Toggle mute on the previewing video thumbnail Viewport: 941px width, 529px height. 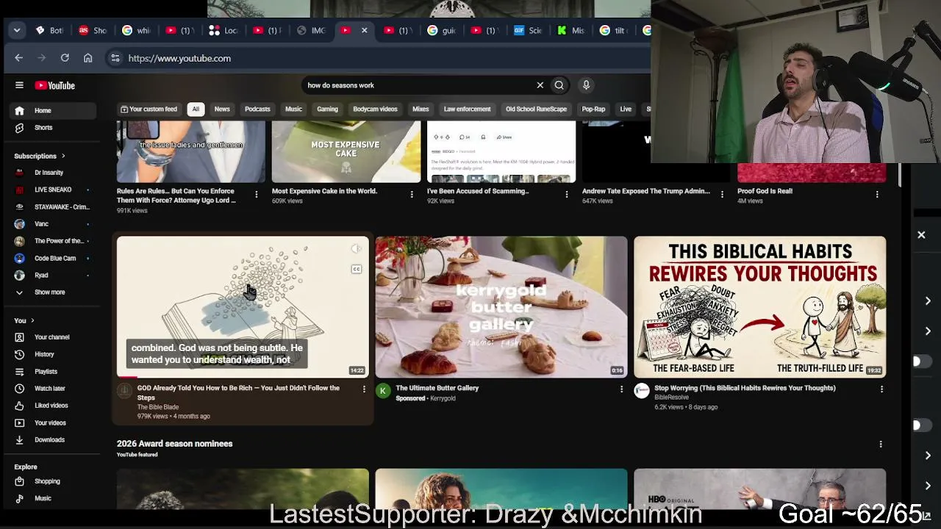point(357,249)
